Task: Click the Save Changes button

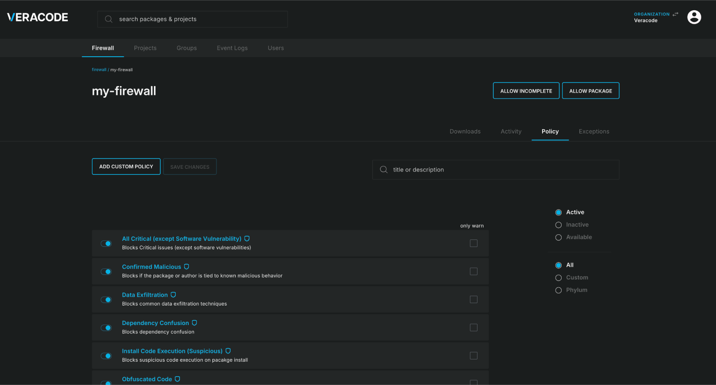Action: coord(190,166)
